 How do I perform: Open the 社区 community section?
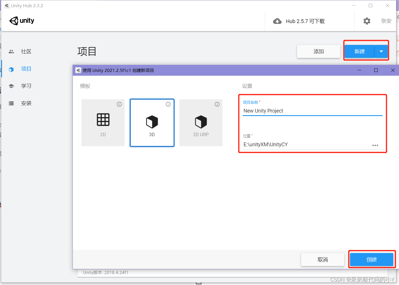[26, 52]
